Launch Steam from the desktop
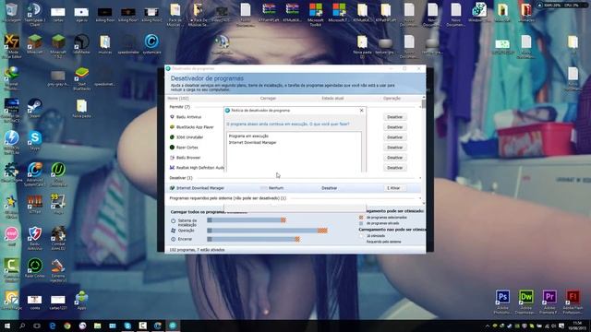Image resolution: width=591 pixels, height=332 pixels. [35, 109]
